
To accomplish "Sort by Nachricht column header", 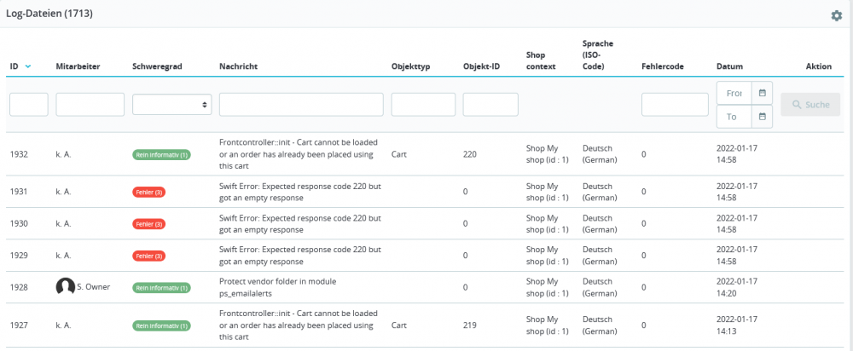I will click(239, 66).
